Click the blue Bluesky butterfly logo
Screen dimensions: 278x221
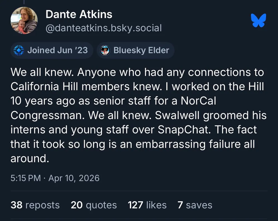pos(259,20)
